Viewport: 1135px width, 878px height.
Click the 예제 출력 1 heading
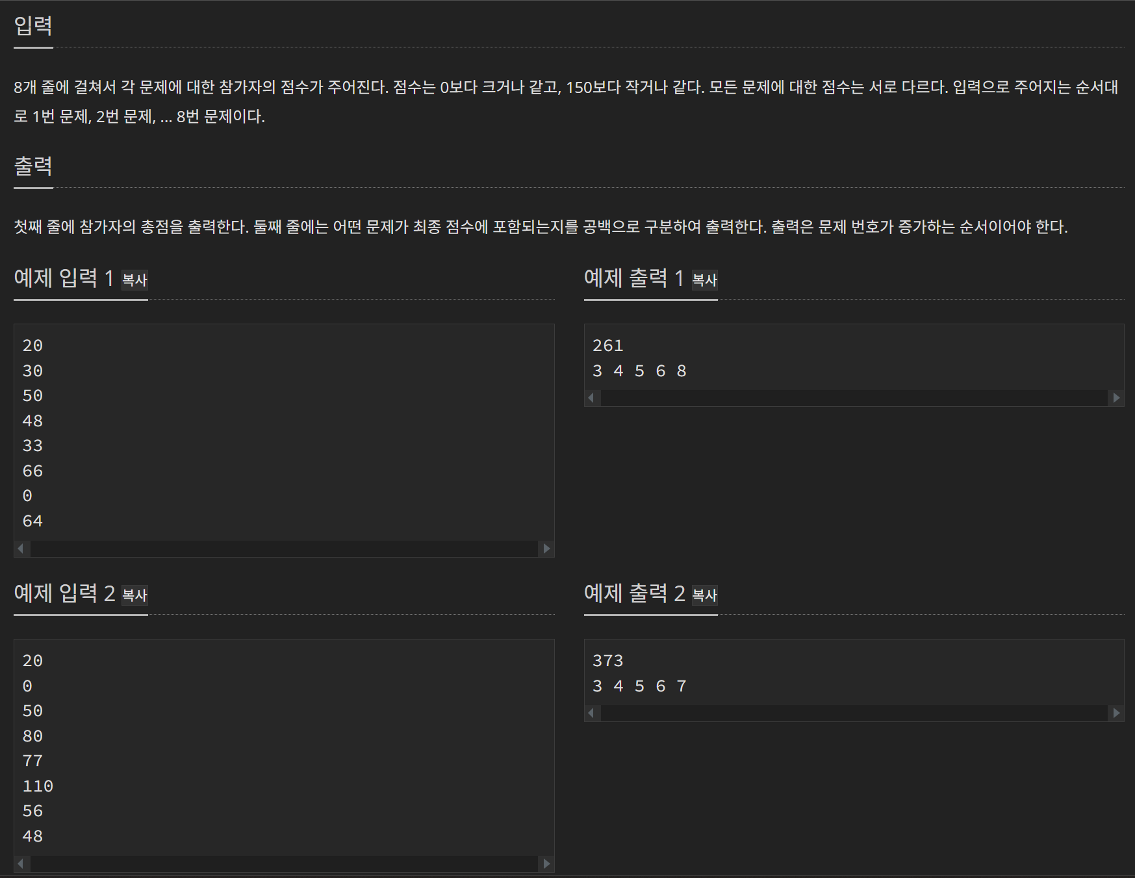click(633, 278)
